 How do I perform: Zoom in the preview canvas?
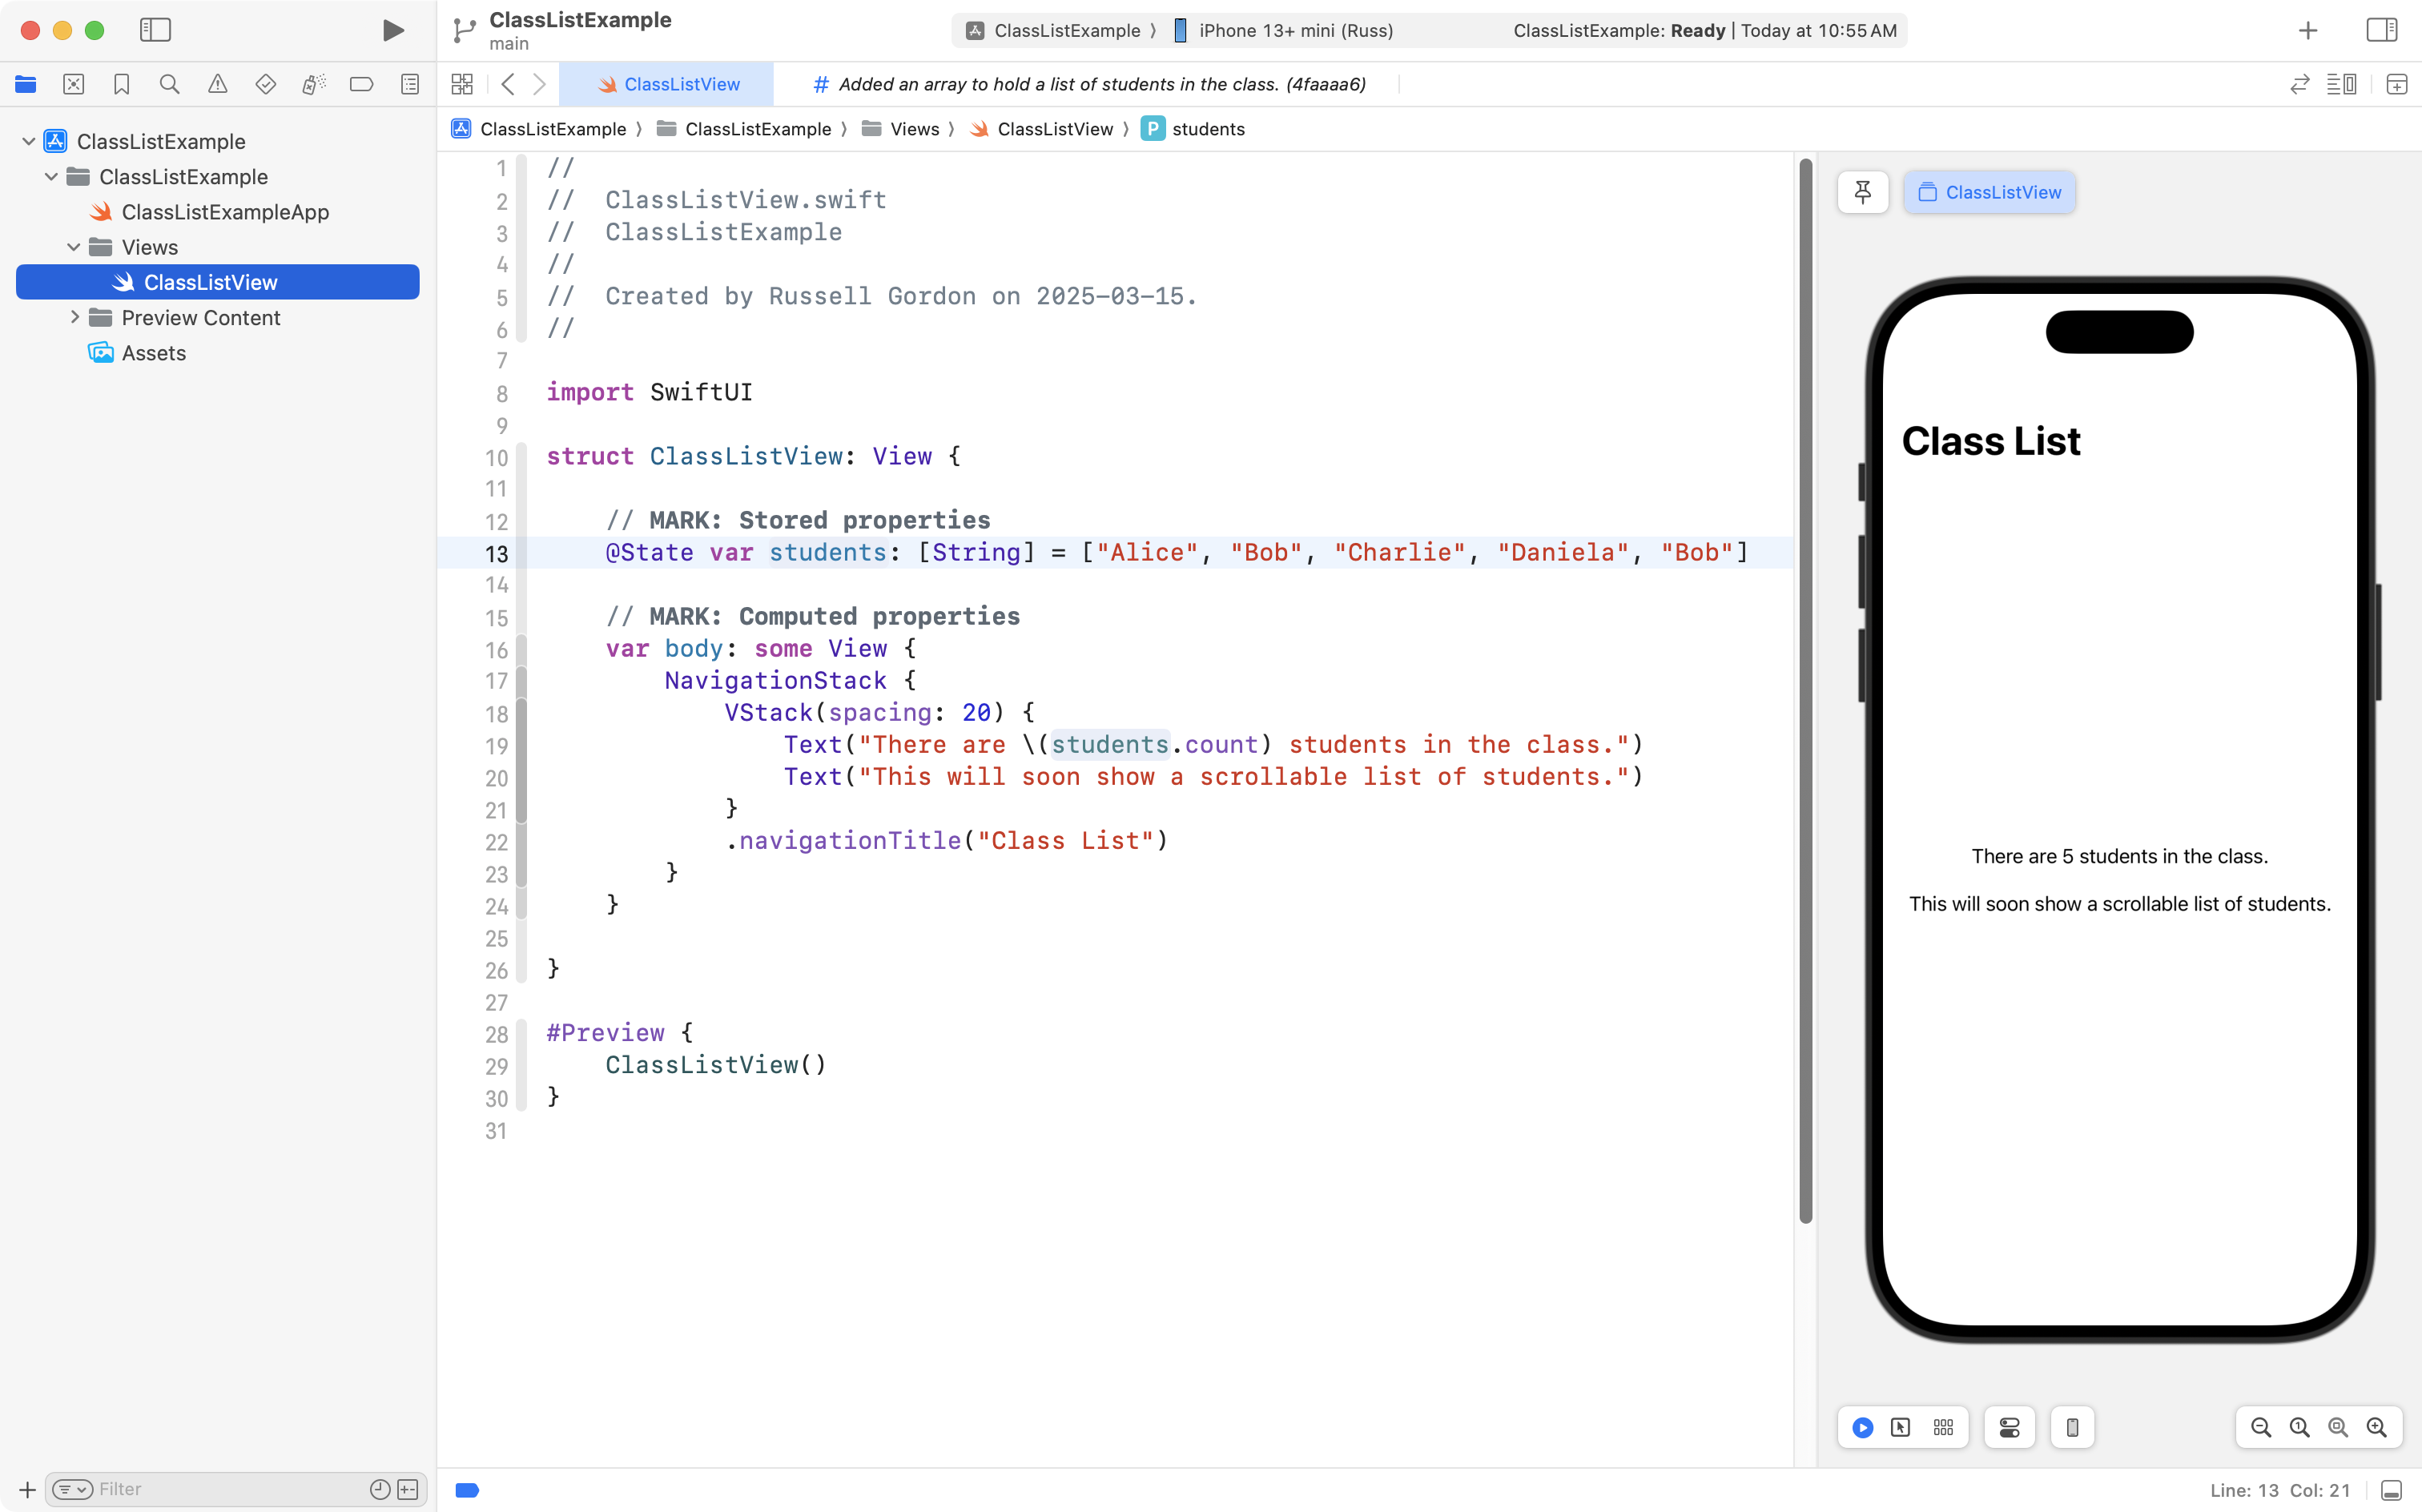click(2376, 1427)
